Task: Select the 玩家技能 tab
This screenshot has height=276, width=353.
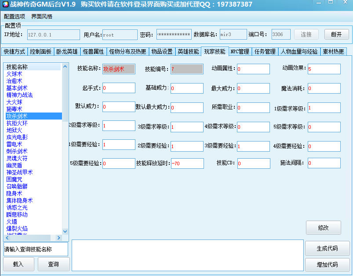Action: pyautogui.click(x=215, y=51)
